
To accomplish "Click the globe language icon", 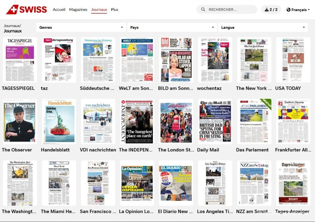I will pyautogui.click(x=288, y=10).
